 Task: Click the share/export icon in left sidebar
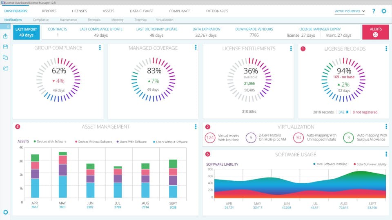(x=5, y=36)
